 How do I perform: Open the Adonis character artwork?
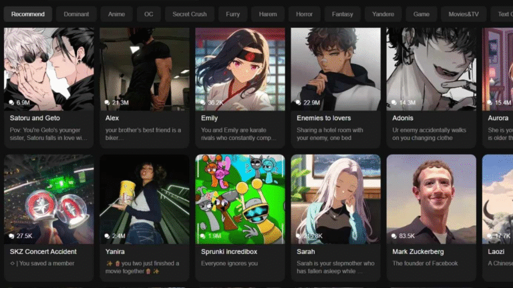point(432,69)
